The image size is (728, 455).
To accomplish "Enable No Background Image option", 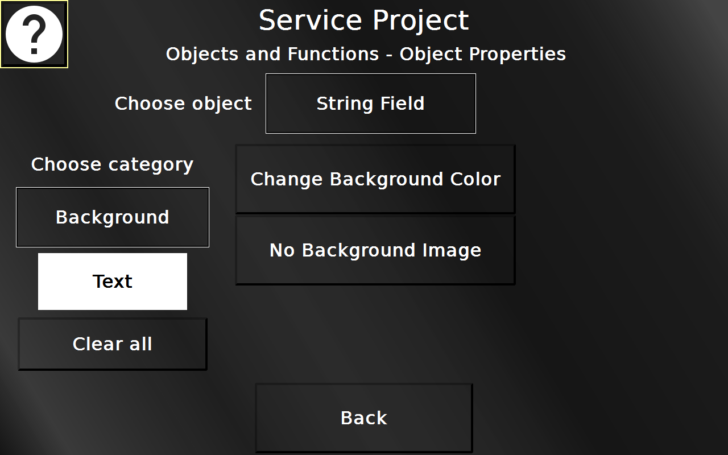I will click(x=375, y=250).
